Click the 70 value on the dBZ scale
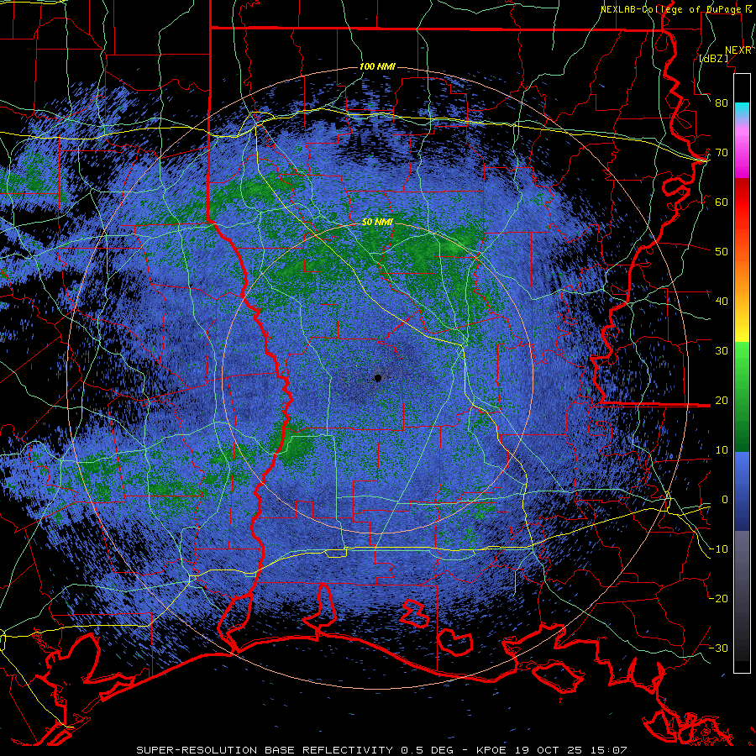Screen dimensions: 756x756 pyautogui.click(x=722, y=152)
